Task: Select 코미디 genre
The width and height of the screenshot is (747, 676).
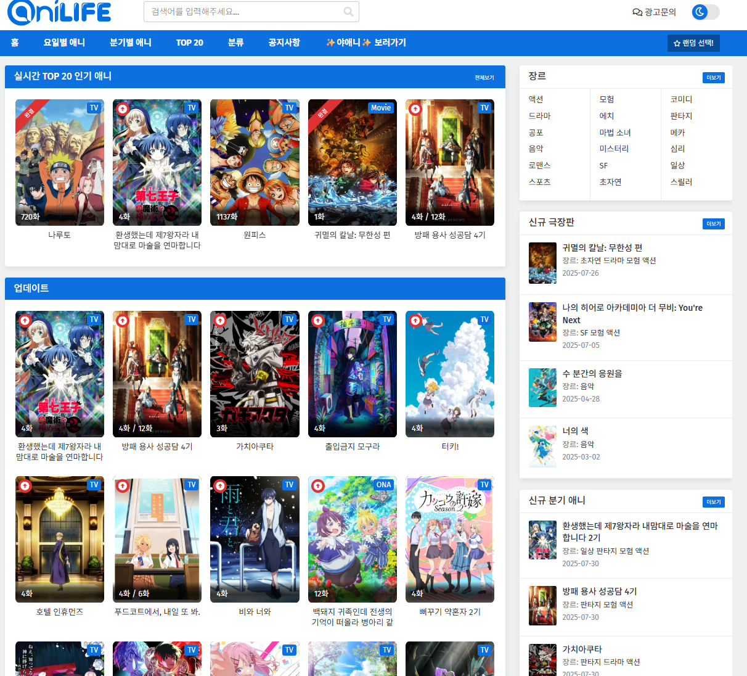Action: point(681,99)
